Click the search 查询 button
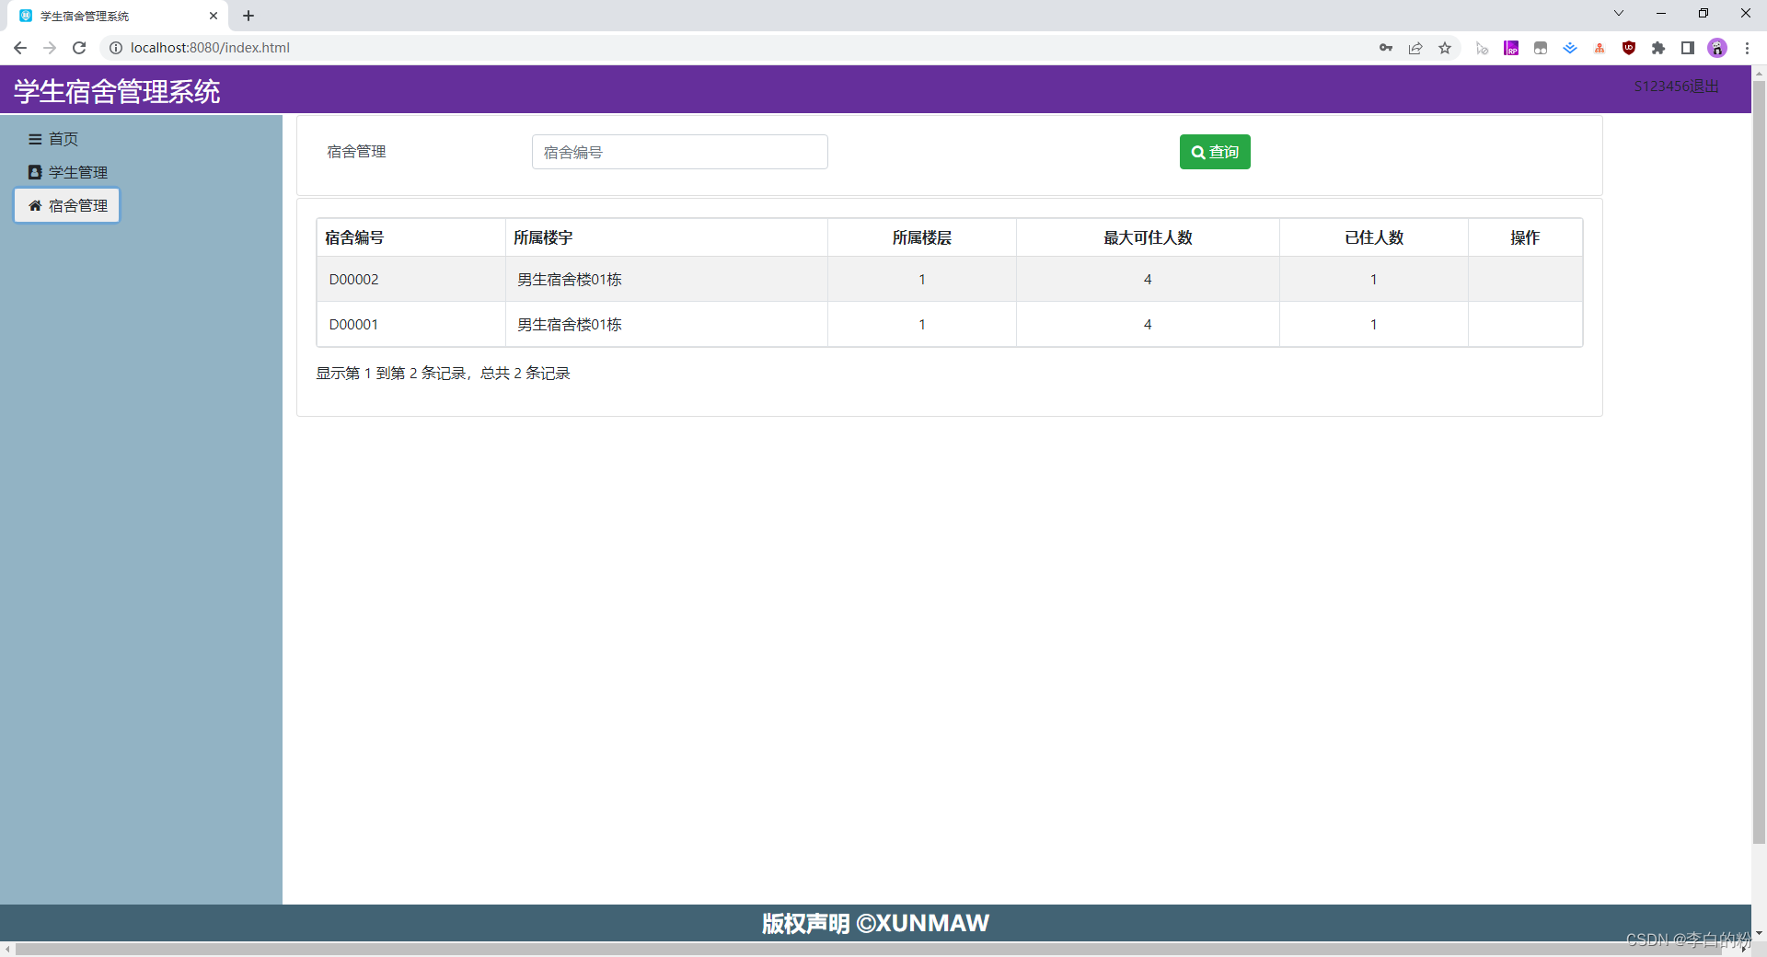Viewport: 1767px width, 957px height. pos(1215,152)
